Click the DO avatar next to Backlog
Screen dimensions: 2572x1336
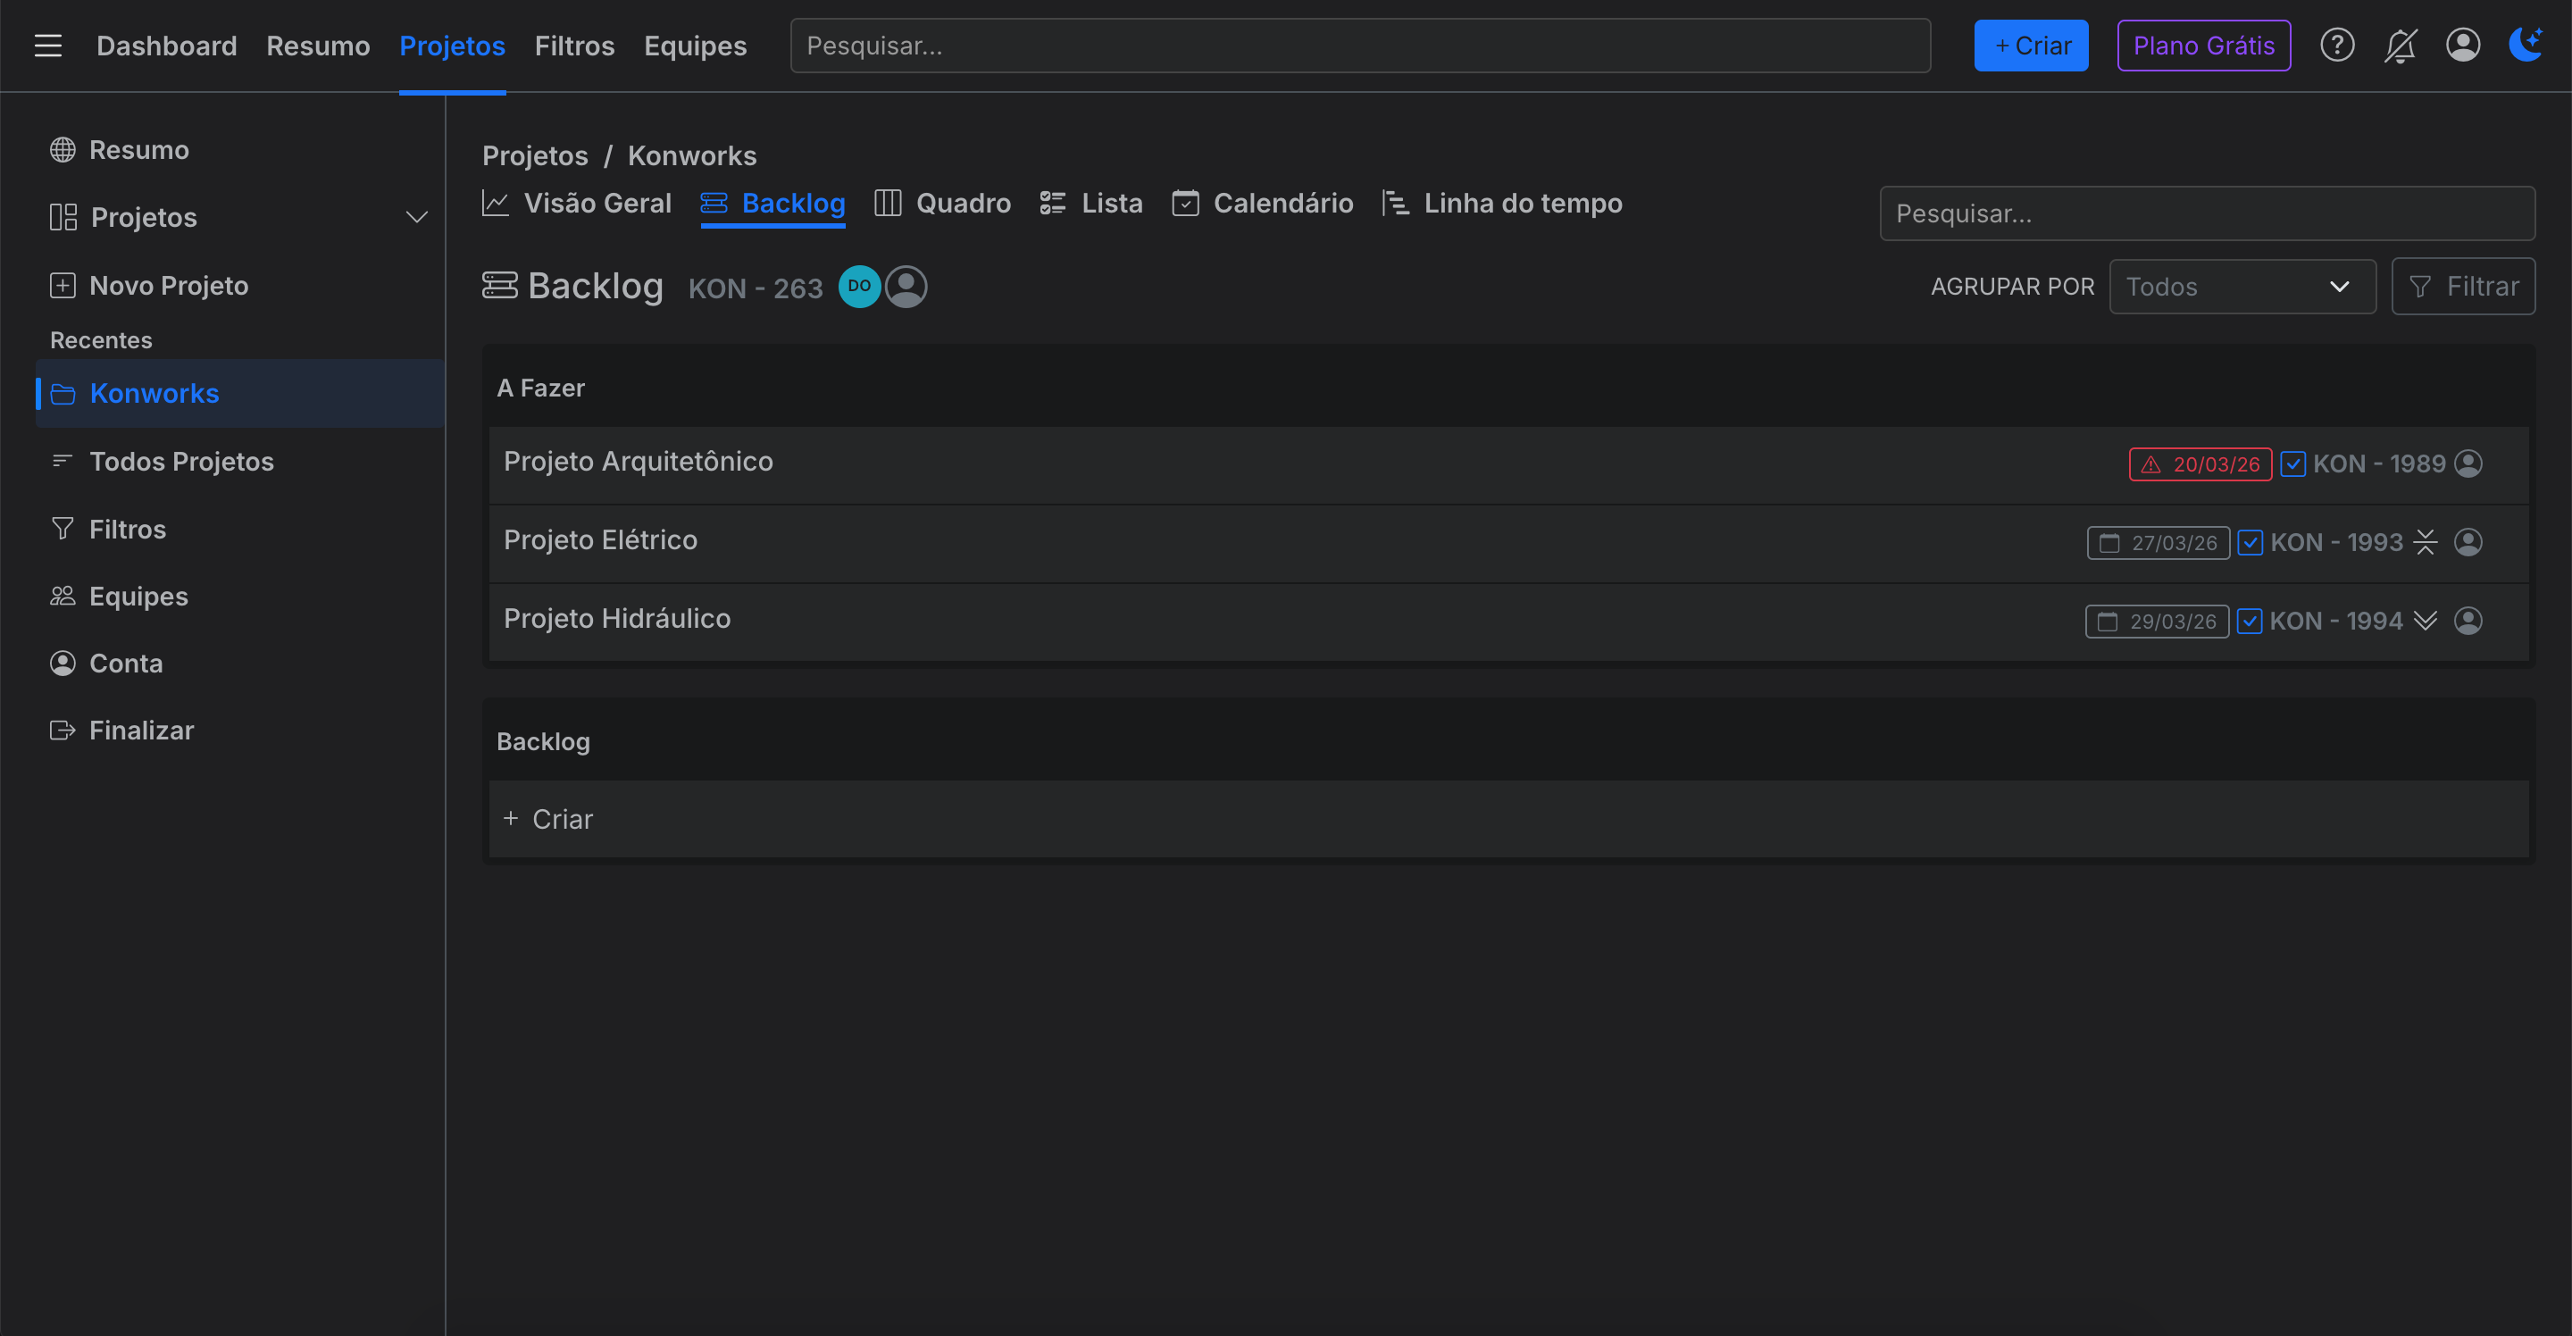coord(858,286)
